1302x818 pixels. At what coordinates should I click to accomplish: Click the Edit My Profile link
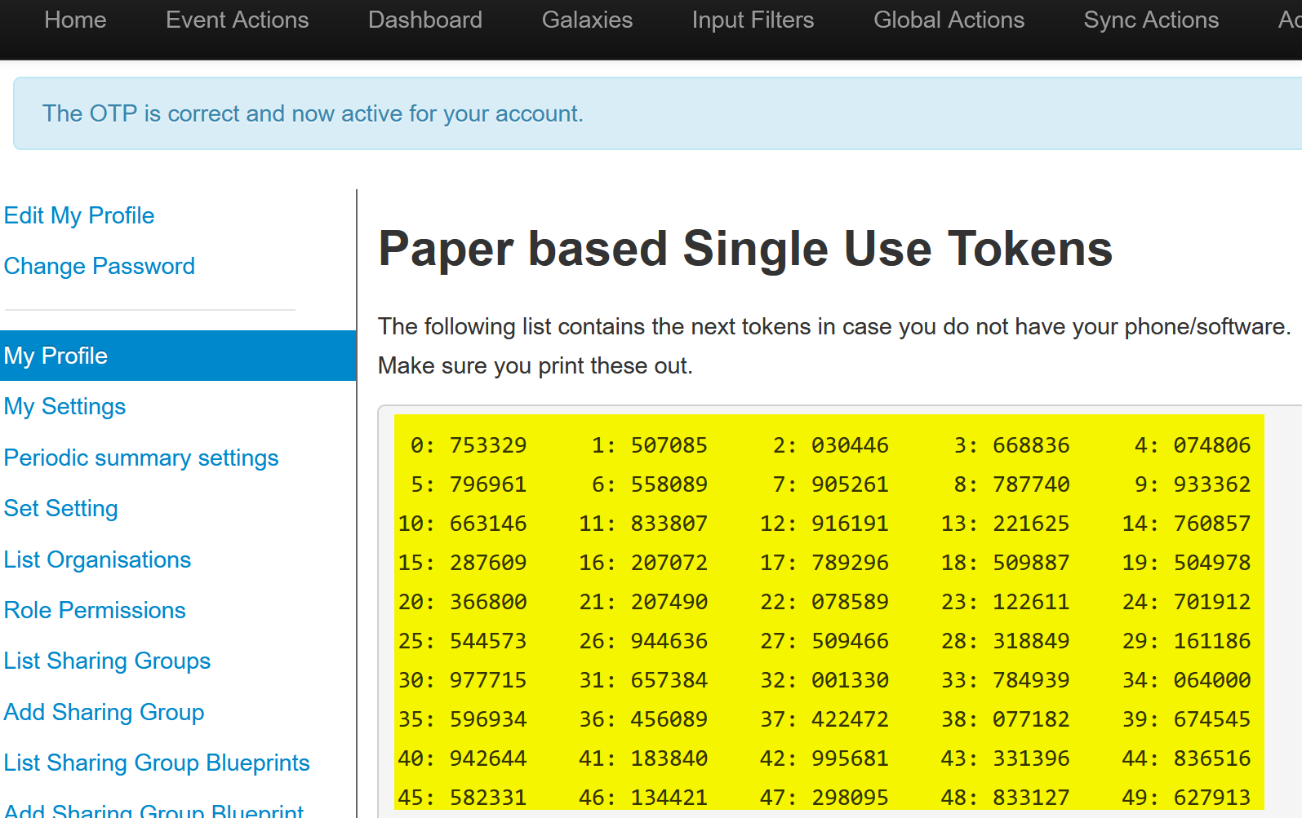point(79,215)
